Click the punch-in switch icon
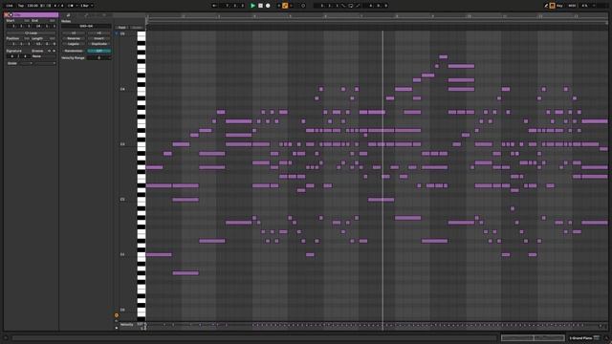The height and width of the screenshot is (344, 612). tap(343, 6)
